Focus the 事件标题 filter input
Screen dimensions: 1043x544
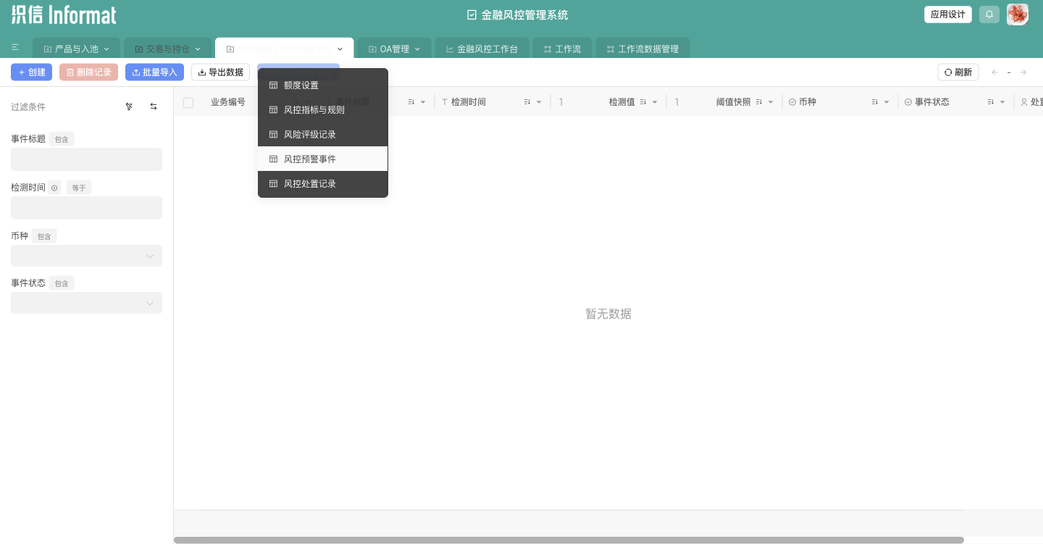[x=86, y=159]
